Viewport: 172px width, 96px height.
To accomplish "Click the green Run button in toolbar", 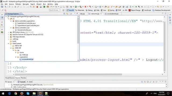I will pos(76,7).
